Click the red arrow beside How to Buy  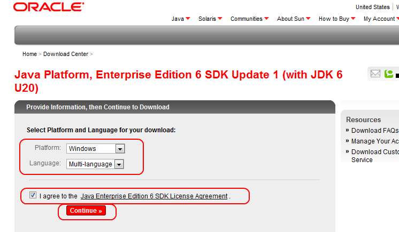354,19
